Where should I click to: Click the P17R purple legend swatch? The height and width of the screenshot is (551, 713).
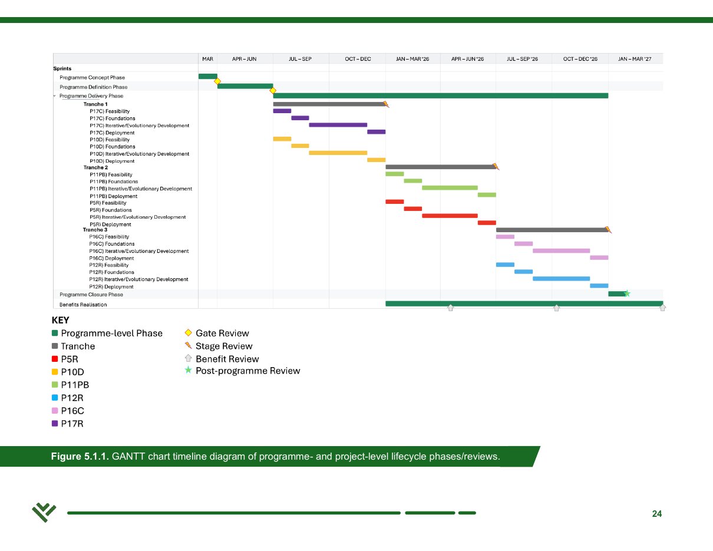click(55, 423)
